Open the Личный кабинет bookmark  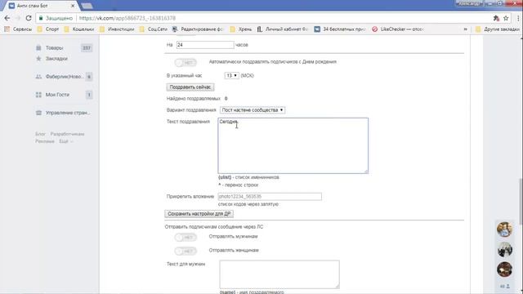tap(282, 29)
